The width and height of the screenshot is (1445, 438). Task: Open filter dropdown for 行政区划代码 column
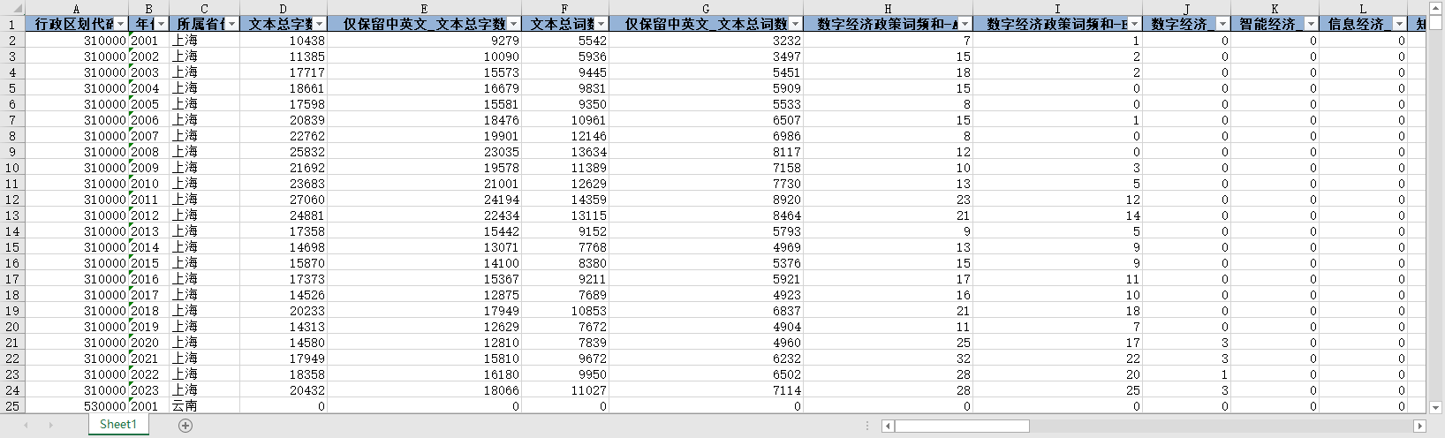pyautogui.click(x=121, y=25)
